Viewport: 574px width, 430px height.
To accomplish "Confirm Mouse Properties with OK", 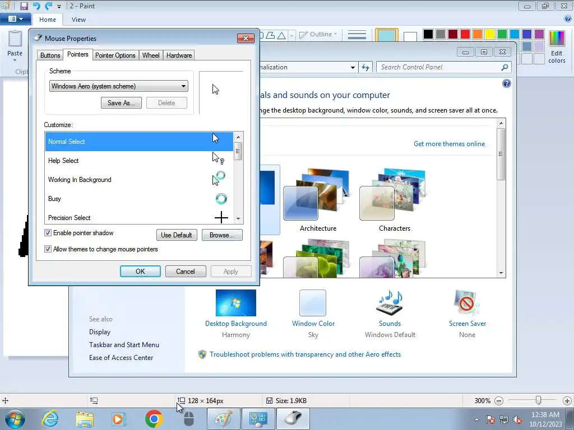I will pyautogui.click(x=140, y=272).
